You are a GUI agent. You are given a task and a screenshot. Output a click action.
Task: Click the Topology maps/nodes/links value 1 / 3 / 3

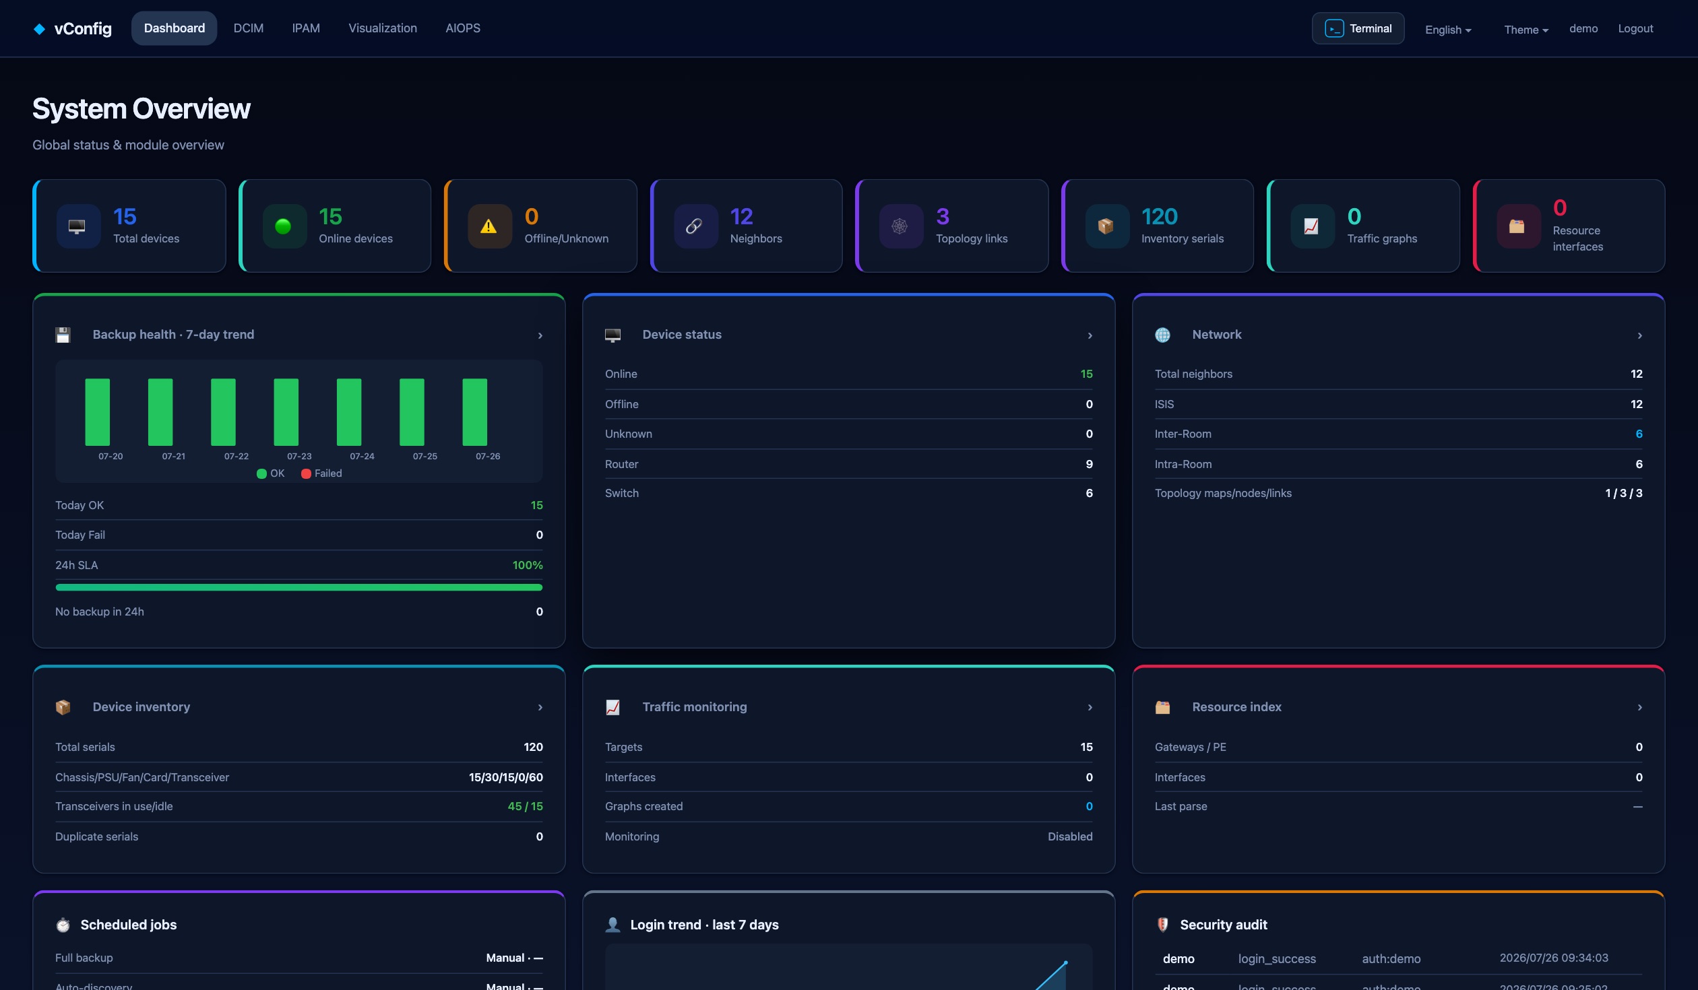coord(1624,494)
